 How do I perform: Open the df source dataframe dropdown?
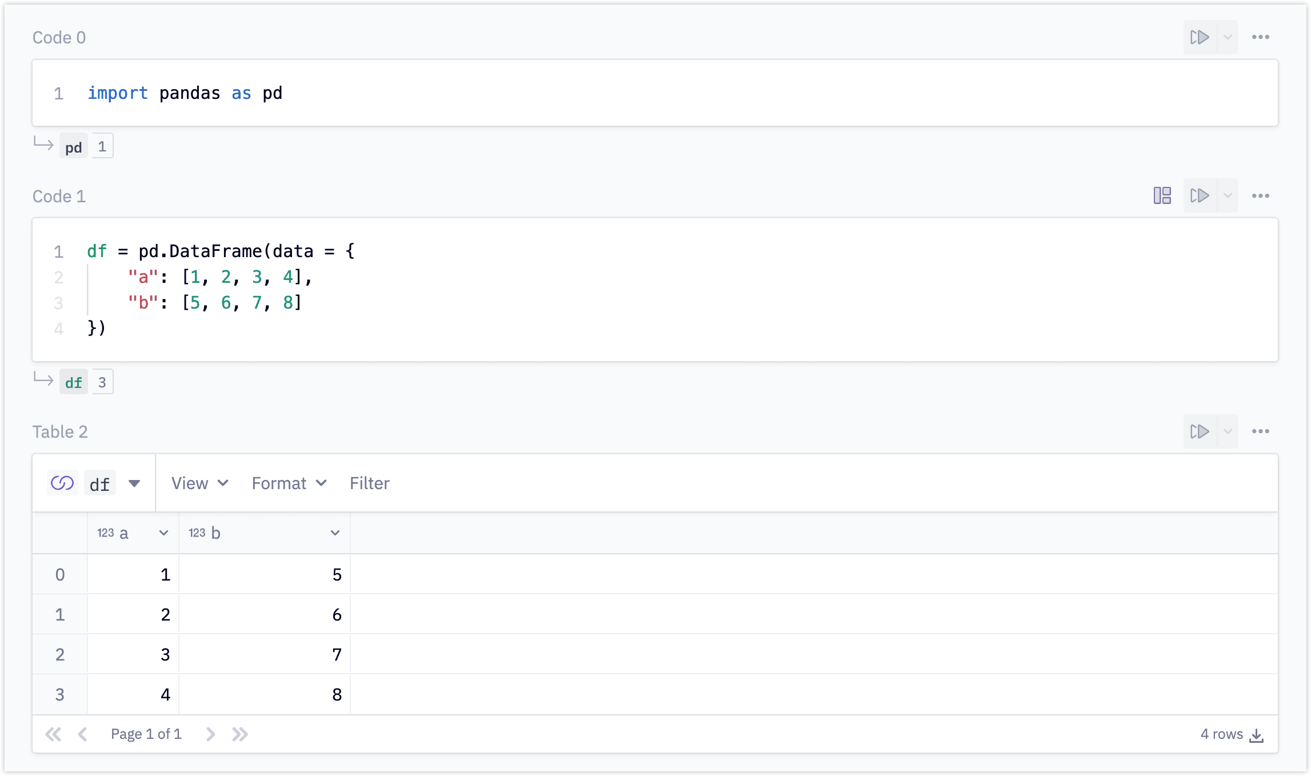coord(134,483)
